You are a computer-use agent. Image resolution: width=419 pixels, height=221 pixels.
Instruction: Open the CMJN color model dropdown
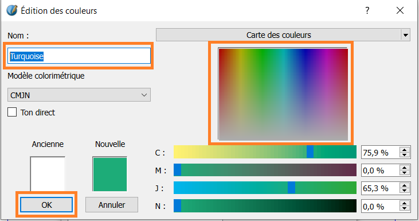click(79, 95)
